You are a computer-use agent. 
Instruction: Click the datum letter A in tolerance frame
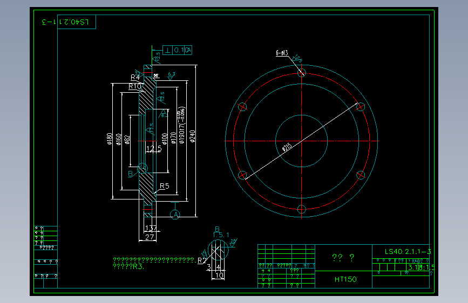[188, 50]
